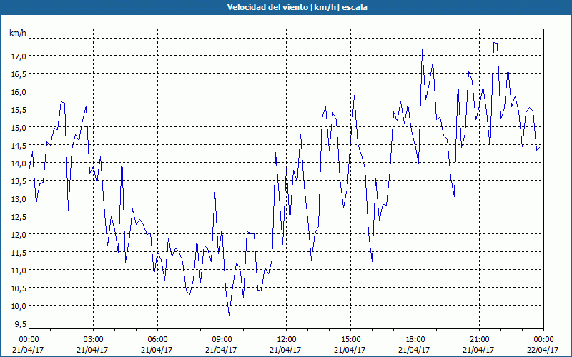Screen dimensions: 572x357
Task: Click the 12,5 y-axis label
Action: click(19, 217)
